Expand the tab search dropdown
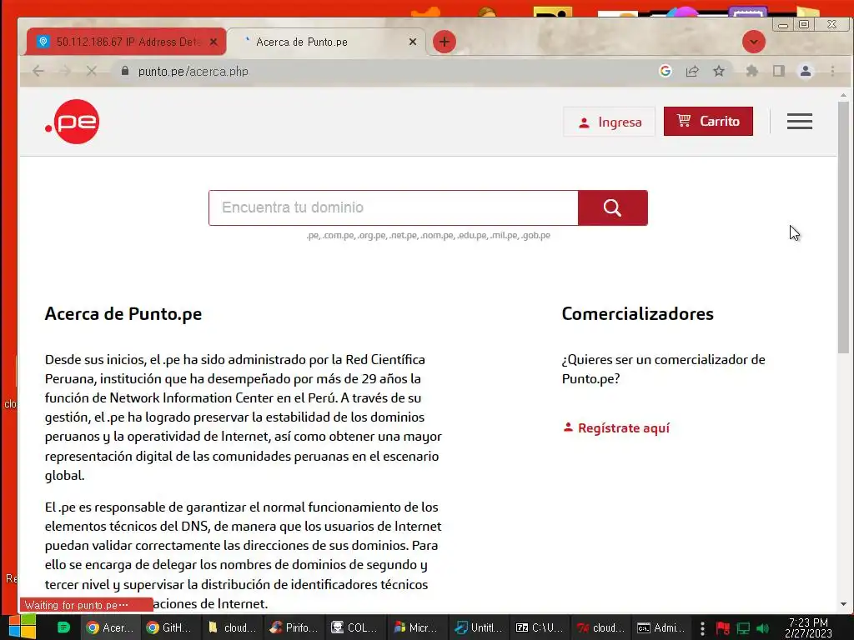The image size is (854, 640). click(754, 42)
